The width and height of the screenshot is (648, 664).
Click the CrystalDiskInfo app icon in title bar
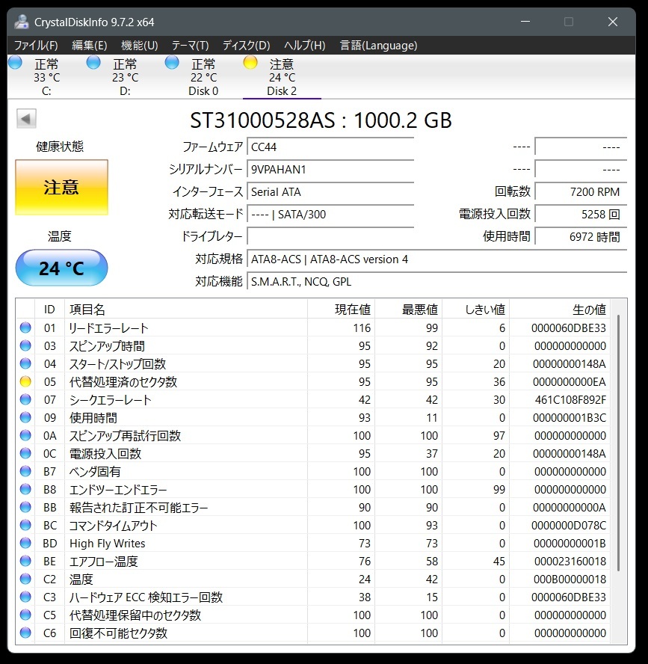click(x=22, y=22)
